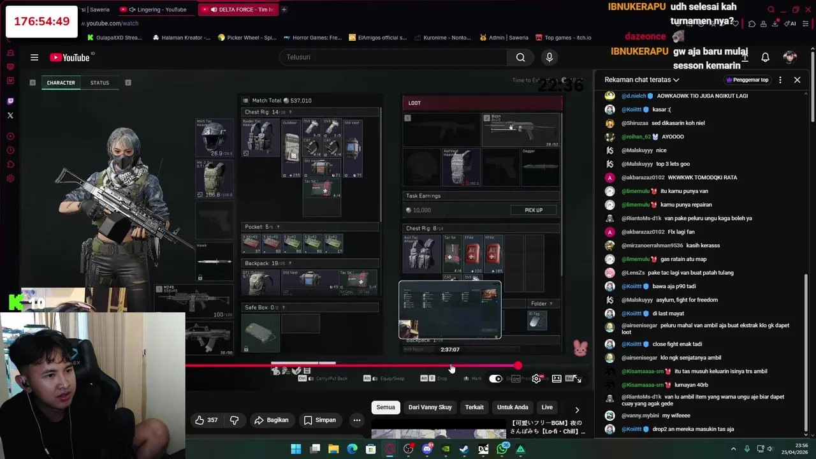This screenshot has width=816, height=459.
Task: Open the YouTube notifications bell
Action: (765, 57)
